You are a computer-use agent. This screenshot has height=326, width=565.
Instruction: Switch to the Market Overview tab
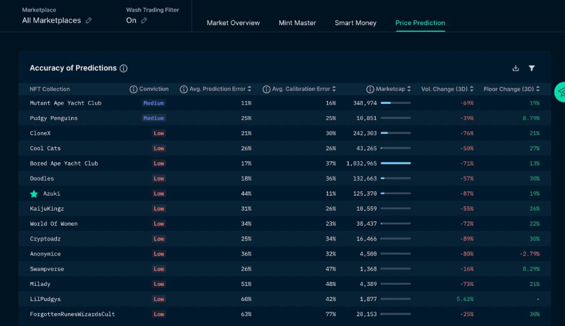pyautogui.click(x=233, y=23)
